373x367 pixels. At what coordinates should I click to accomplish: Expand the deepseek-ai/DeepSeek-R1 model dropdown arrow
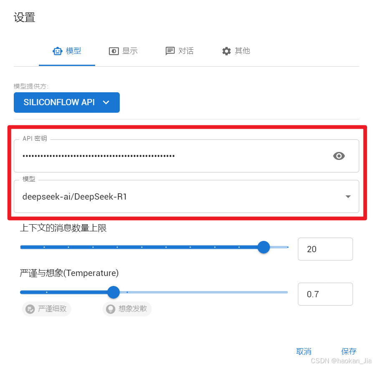click(348, 197)
